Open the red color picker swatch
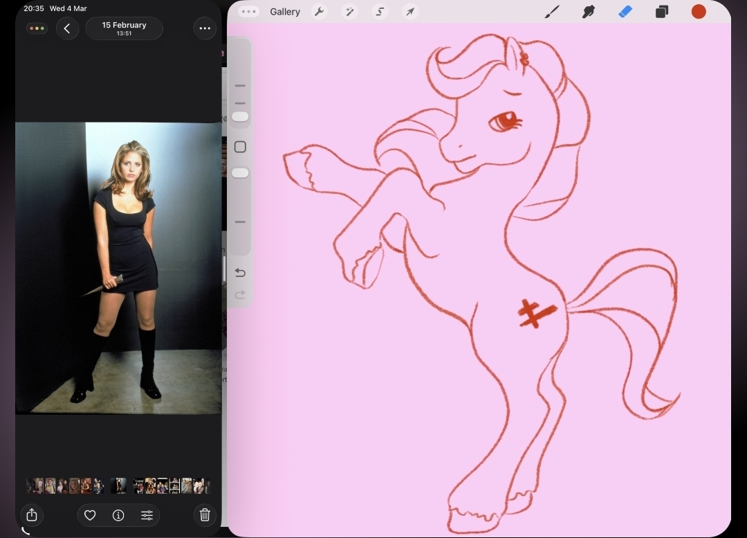The image size is (747, 538). coord(699,12)
